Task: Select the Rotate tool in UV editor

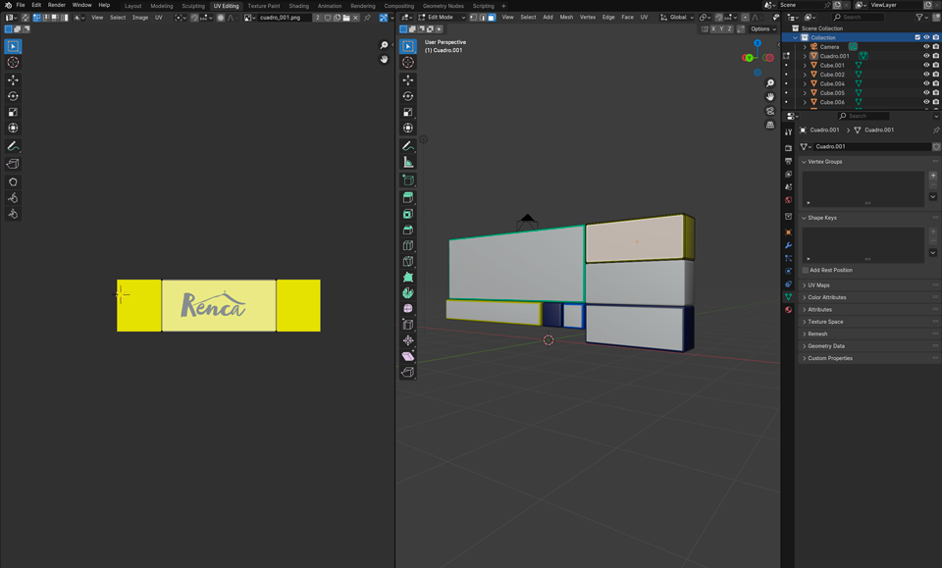Action: click(13, 96)
